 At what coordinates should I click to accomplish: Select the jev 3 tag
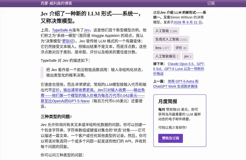[188, 57]
